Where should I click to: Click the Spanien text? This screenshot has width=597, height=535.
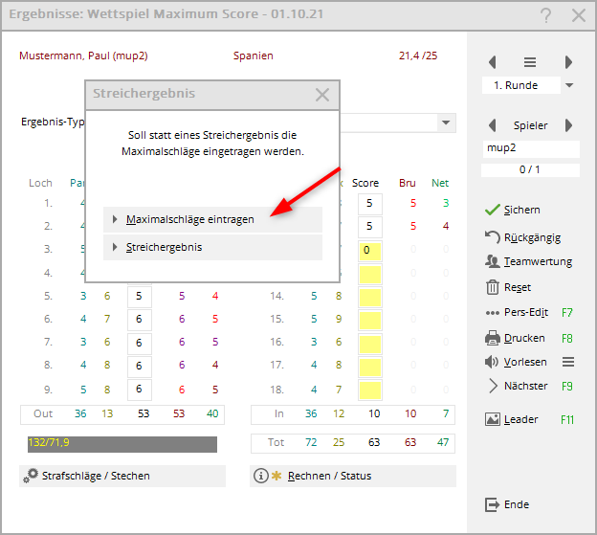coord(254,56)
